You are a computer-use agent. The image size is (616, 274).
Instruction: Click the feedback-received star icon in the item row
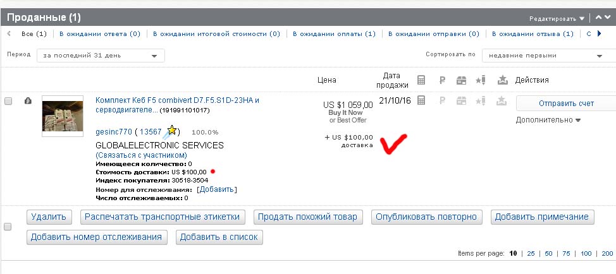click(x=502, y=100)
